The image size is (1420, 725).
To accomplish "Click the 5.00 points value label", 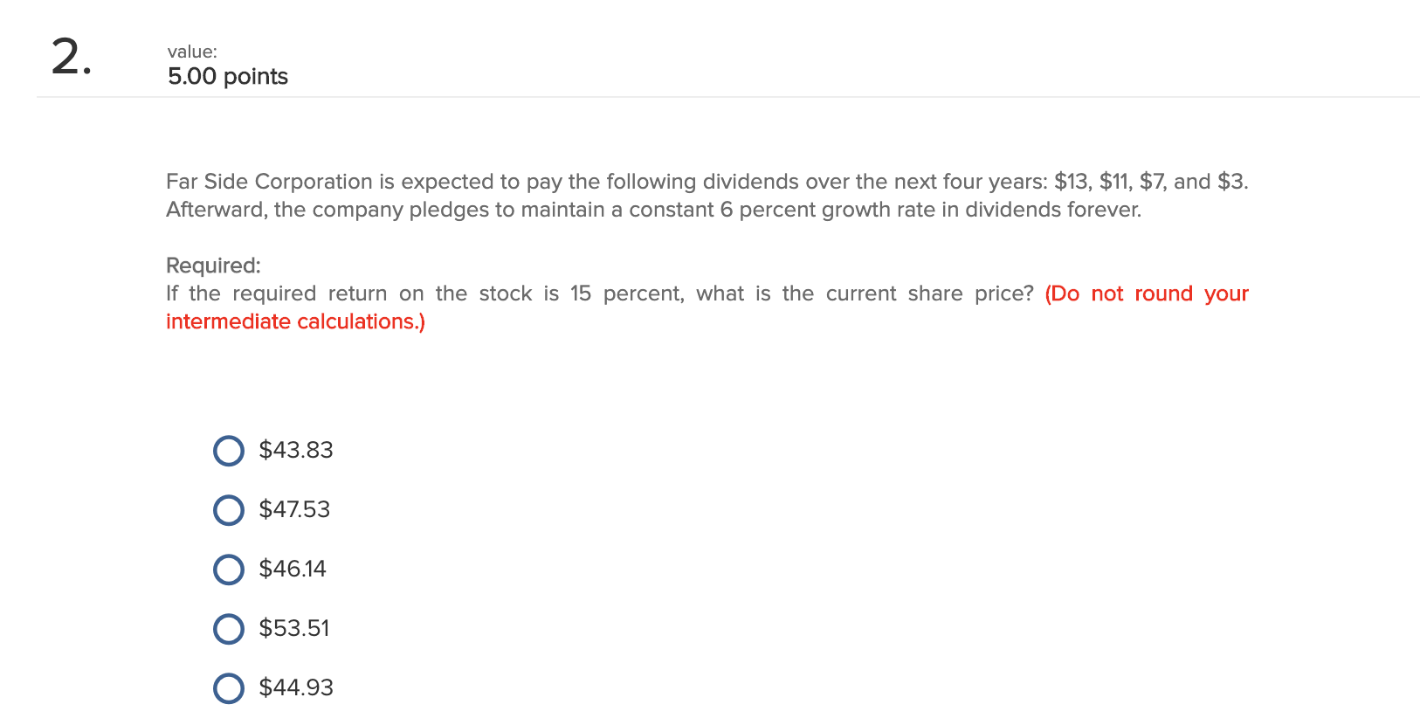I will click(x=227, y=77).
